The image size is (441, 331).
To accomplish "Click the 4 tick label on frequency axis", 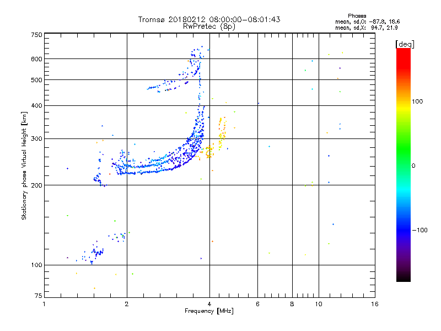I will click(209, 304).
